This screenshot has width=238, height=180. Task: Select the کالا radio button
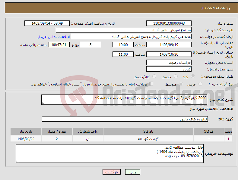193,76
